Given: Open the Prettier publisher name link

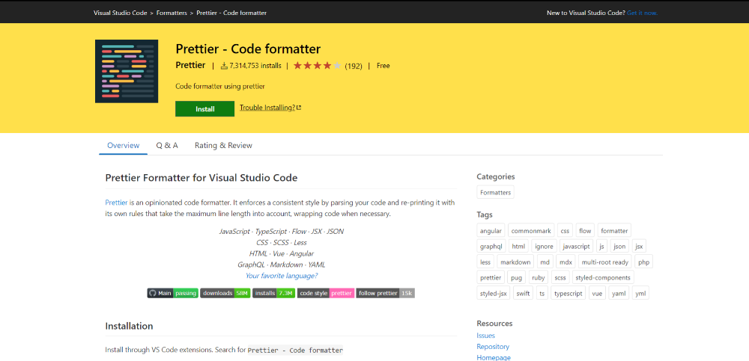Looking at the screenshot, I should point(190,65).
